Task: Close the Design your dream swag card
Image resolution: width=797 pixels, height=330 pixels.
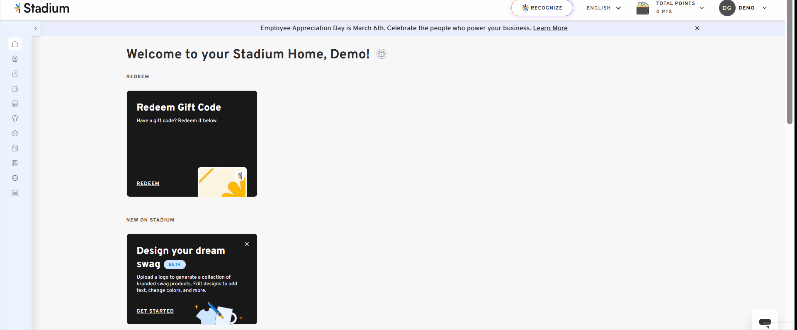Action: (x=247, y=244)
